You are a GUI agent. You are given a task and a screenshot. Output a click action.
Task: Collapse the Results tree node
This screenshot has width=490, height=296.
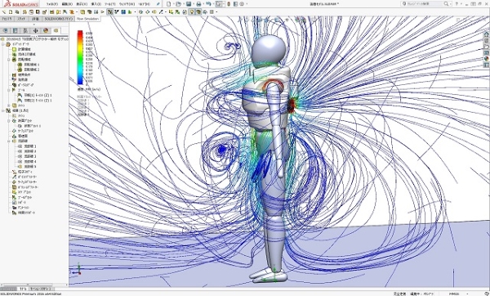[x=3, y=110]
